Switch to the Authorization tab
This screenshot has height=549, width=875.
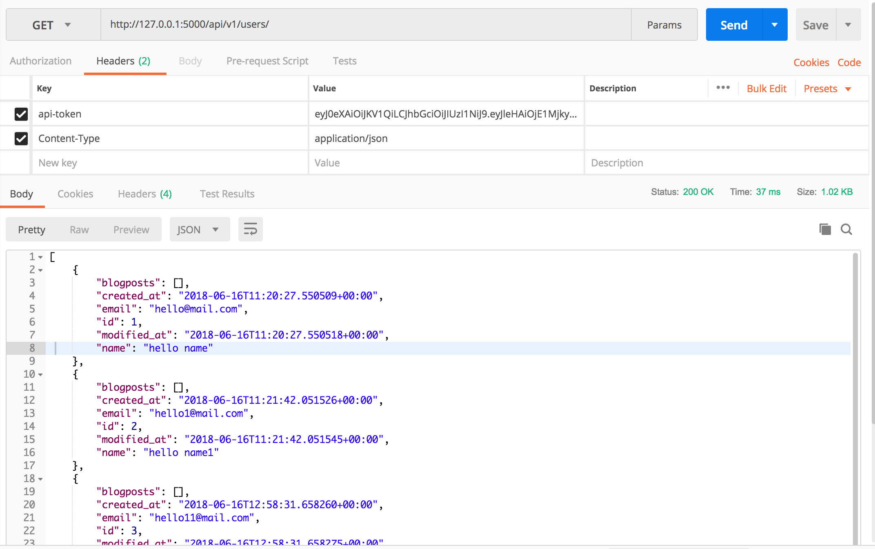coord(40,61)
